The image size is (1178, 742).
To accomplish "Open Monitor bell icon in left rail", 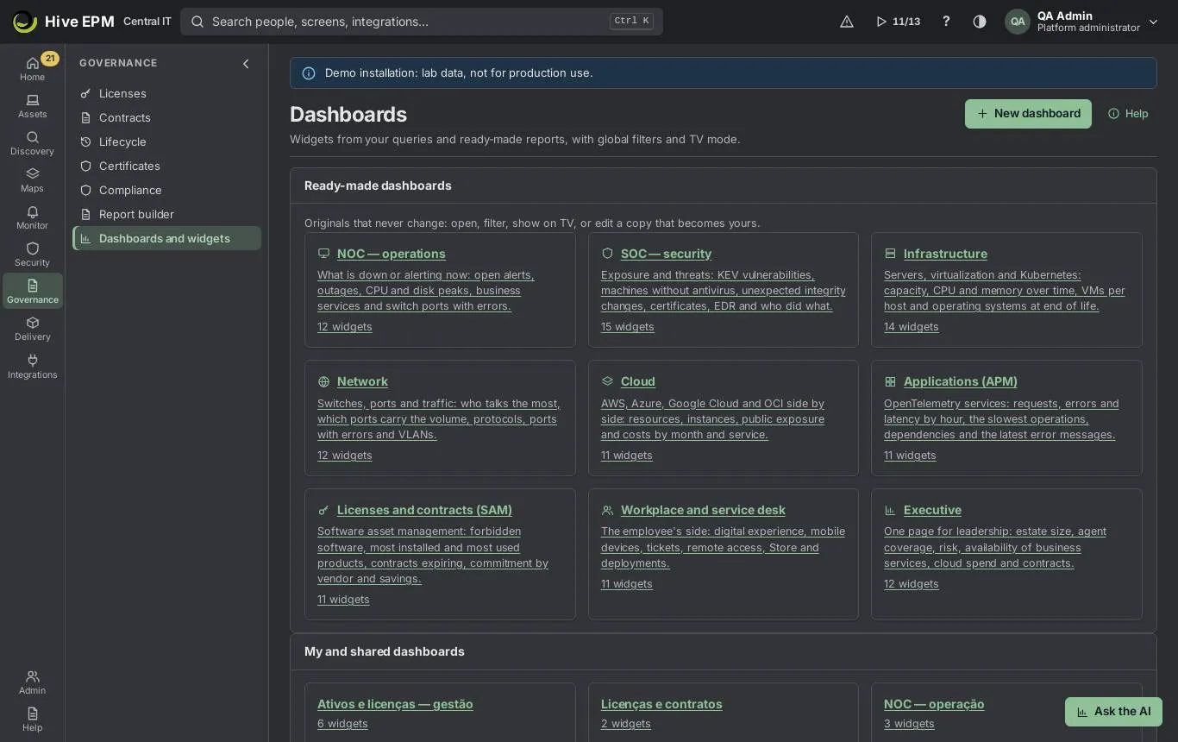I will coord(32,217).
